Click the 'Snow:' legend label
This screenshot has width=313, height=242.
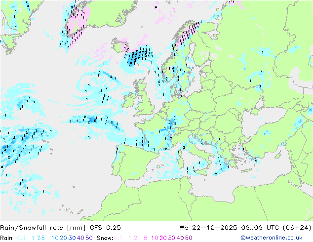(105, 238)
